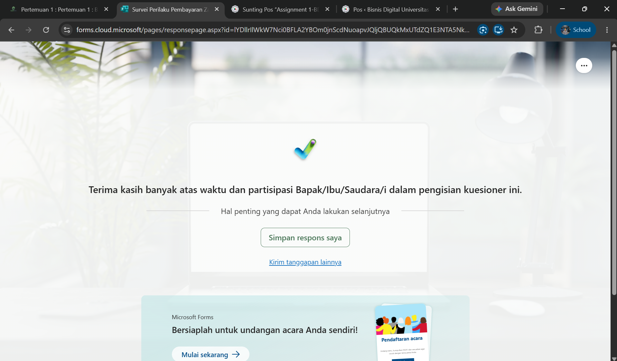Minimize the browser window

[562, 9]
